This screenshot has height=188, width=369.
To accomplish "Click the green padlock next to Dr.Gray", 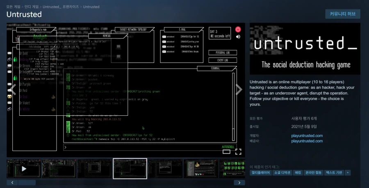I will click(x=15, y=59).
